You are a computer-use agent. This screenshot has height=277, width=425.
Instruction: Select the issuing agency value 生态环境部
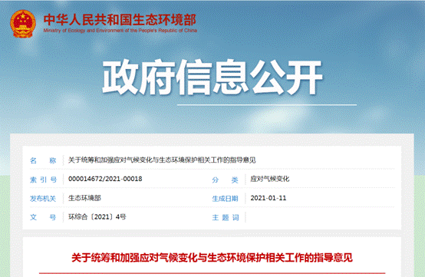84,198
